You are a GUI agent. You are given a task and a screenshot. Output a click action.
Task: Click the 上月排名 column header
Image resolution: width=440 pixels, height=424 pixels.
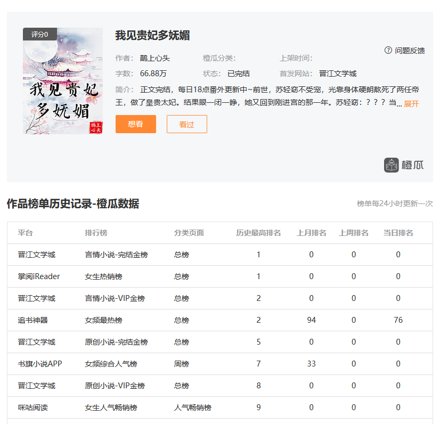(312, 233)
